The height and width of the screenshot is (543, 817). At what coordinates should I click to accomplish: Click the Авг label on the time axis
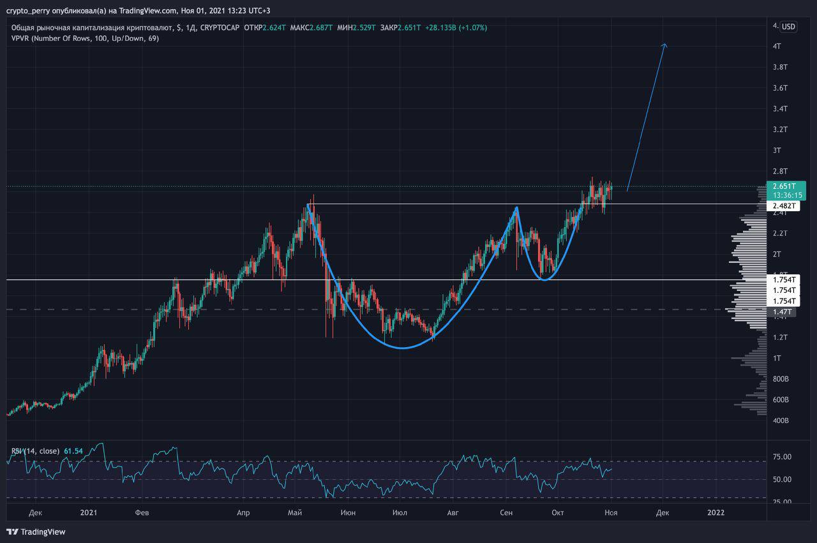[453, 512]
